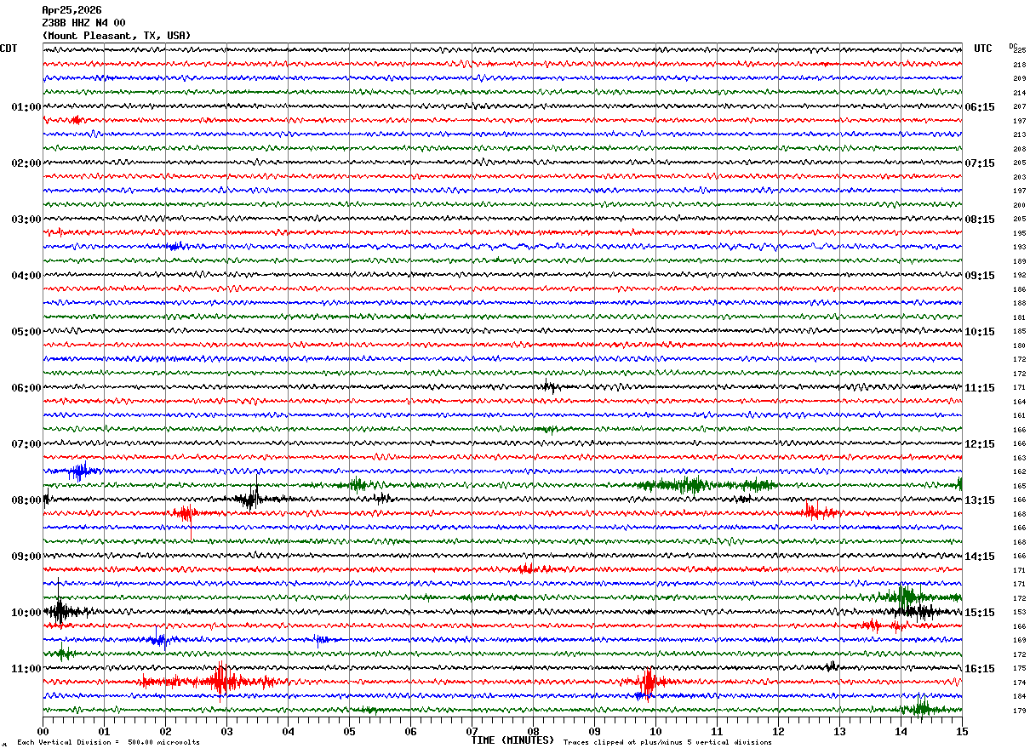Viewport: 1030px width, 754px height.
Task: Select the 10:00 CDT row label
Action: point(26,613)
